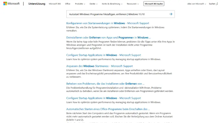
Task: Click the Microsoft 365 kaufen button
Action: coord(154,4)
